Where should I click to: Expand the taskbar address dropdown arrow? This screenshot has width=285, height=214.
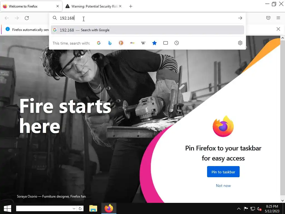click(74, 208)
